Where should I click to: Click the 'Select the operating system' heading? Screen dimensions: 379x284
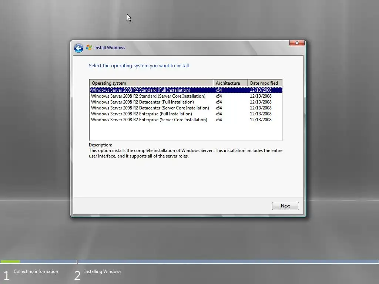point(139,66)
